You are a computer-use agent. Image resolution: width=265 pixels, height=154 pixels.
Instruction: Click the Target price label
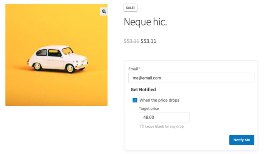pyautogui.click(x=149, y=109)
